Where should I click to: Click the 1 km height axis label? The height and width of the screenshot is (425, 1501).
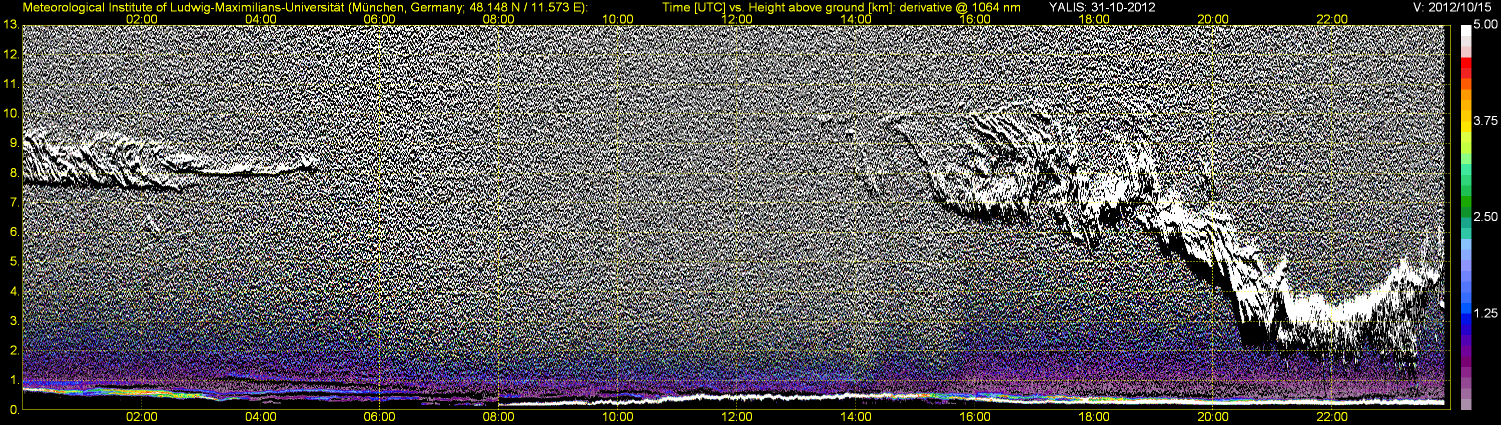coord(14,380)
